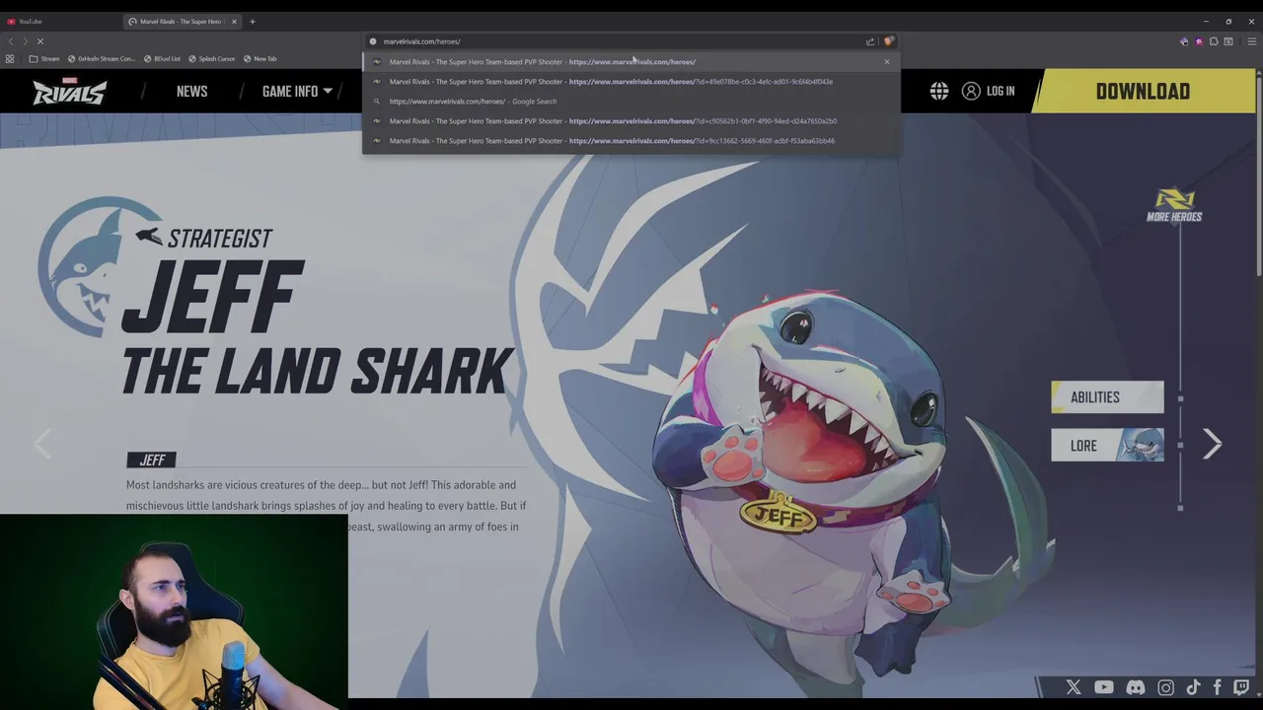Select the Marvel Rivals browser tab

pos(183,21)
